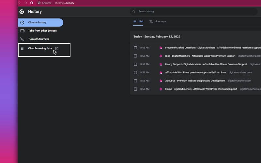
Task: Tick the Hourly Support entry checkbox
Action: coord(135,64)
